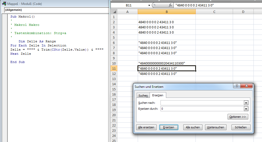The image size is (262, 142).
Task: Switch to the Suchen tab
Action: (x=143, y=96)
